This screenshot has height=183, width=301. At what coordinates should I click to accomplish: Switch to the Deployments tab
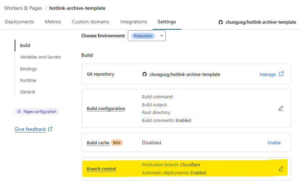20,22
